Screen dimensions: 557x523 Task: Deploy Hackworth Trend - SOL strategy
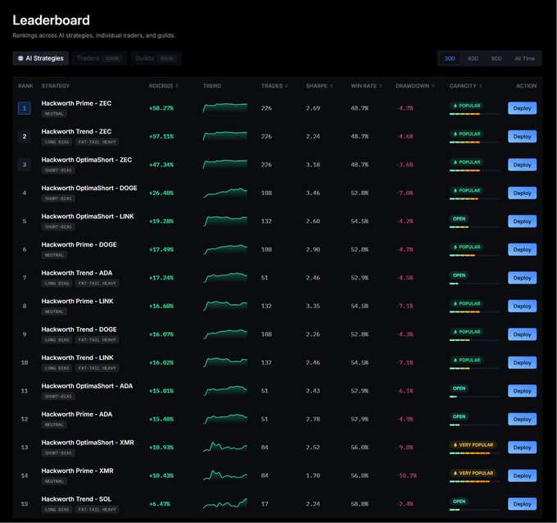(x=522, y=504)
